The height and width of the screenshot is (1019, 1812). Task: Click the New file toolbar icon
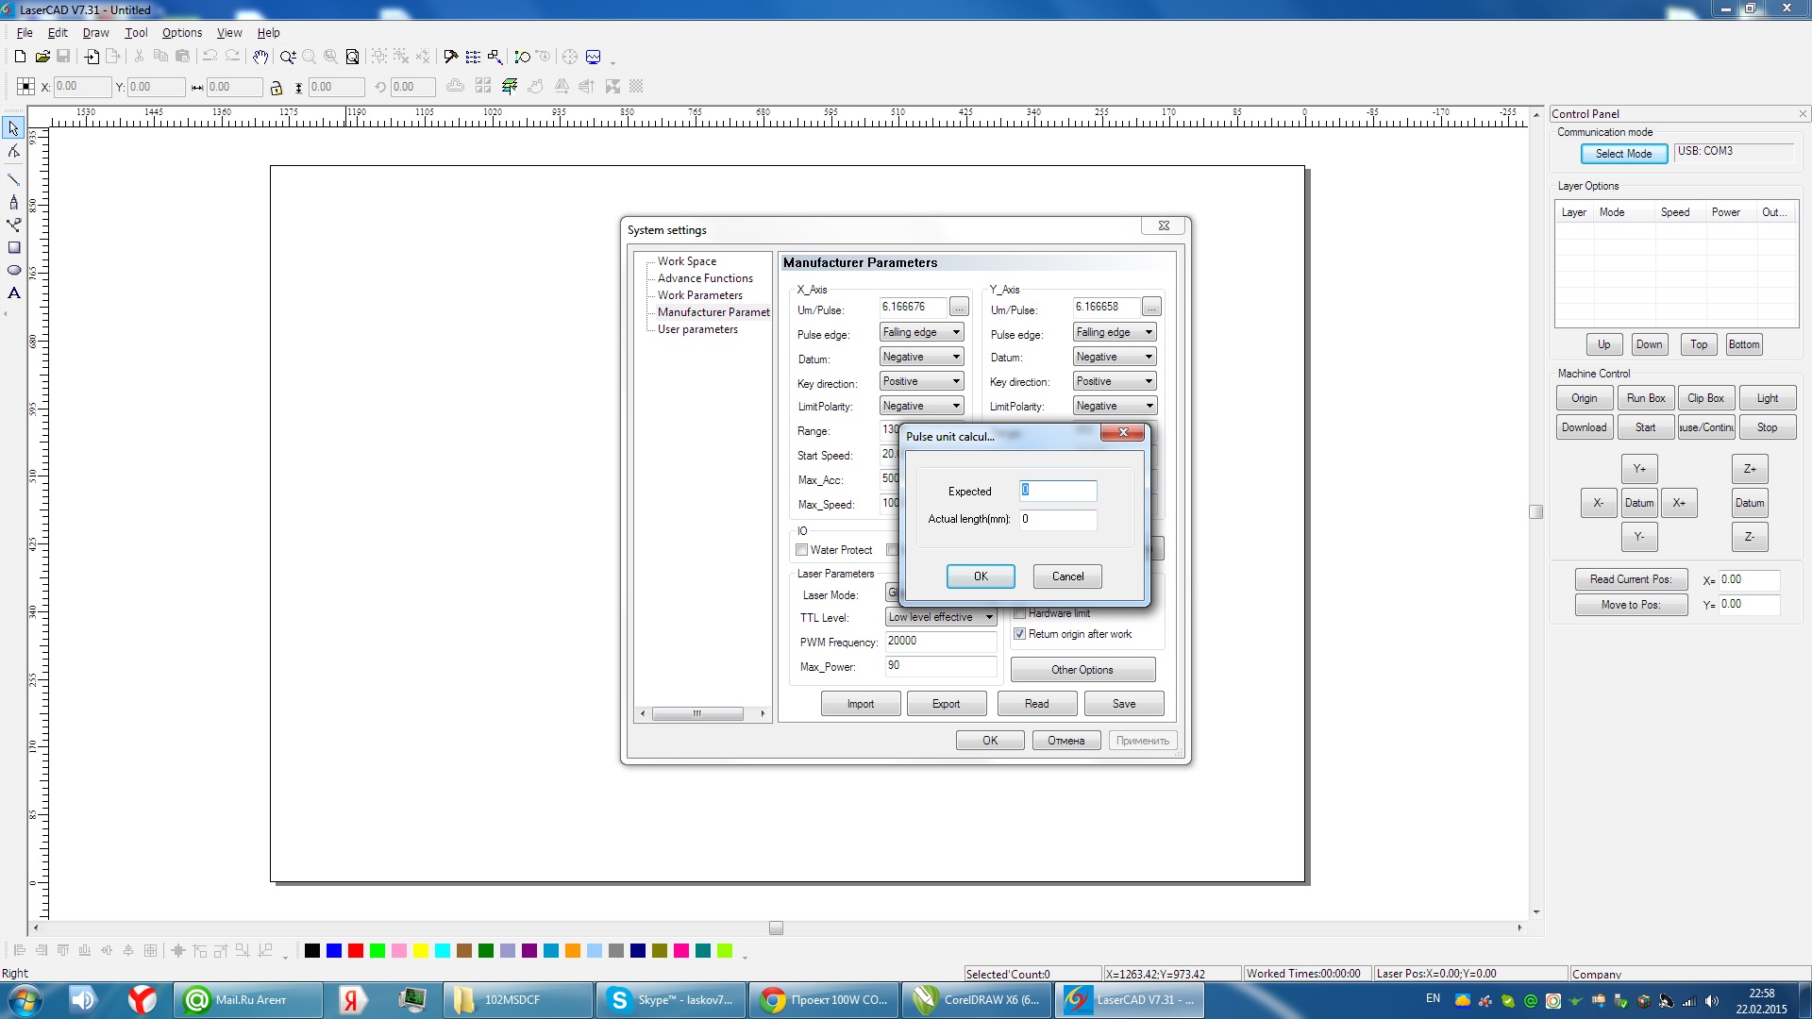coord(20,57)
